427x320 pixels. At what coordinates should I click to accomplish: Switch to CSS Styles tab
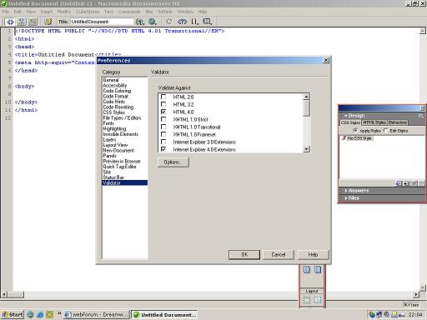click(x=350, y=122)
